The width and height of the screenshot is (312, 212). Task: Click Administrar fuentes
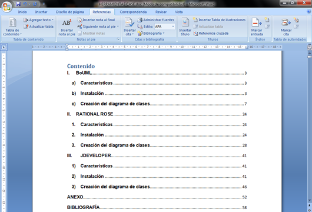156,20
